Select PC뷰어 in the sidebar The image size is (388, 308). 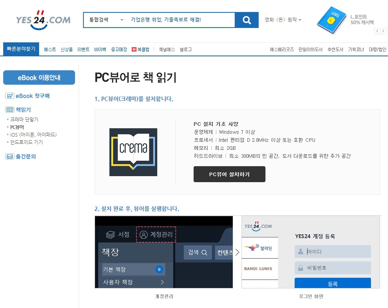pos(17,127)
